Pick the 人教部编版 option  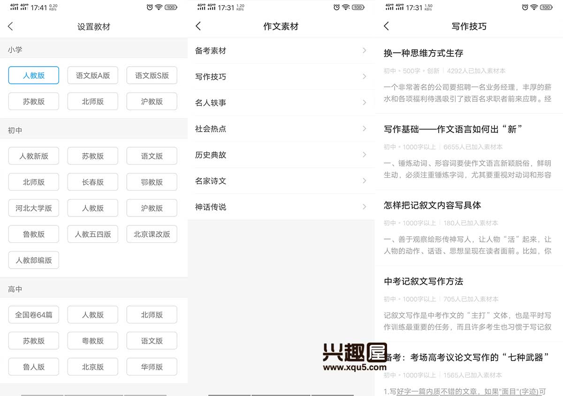[x=34, y=260]
